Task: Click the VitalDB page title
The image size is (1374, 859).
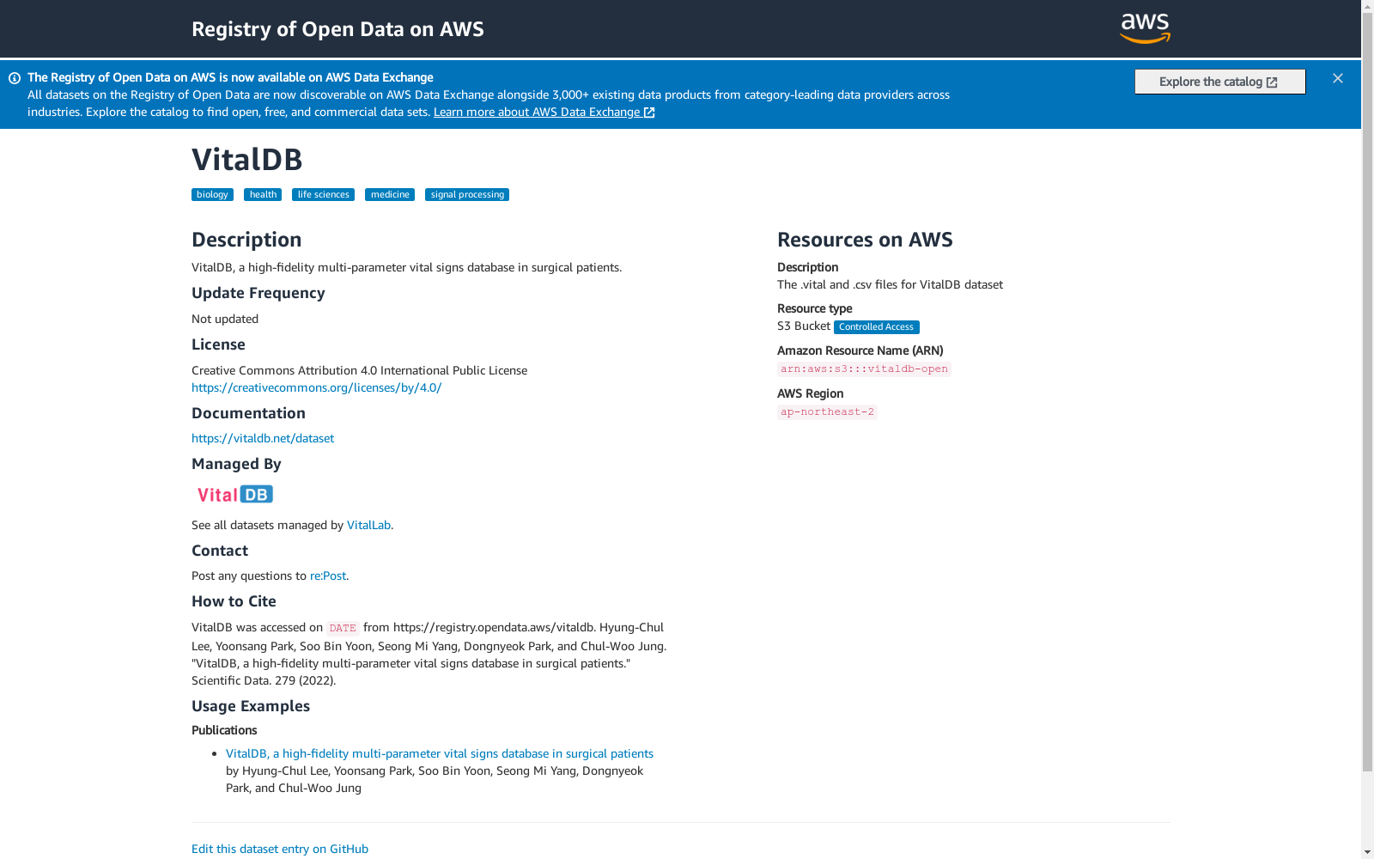Action: pyautogui.click(x=247, y=160)
